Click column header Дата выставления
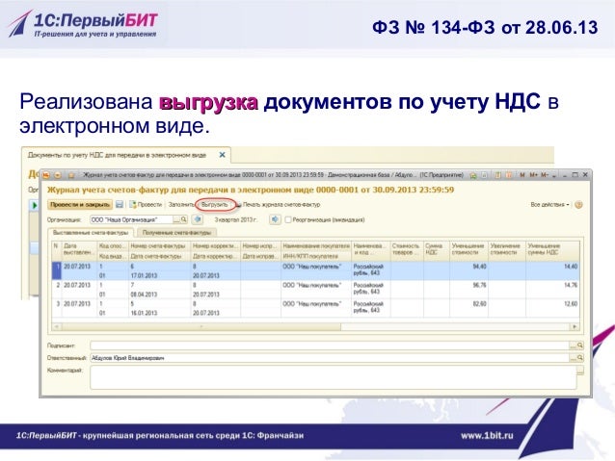Viewport: 615px width, 461px height. tap(79, 249)
